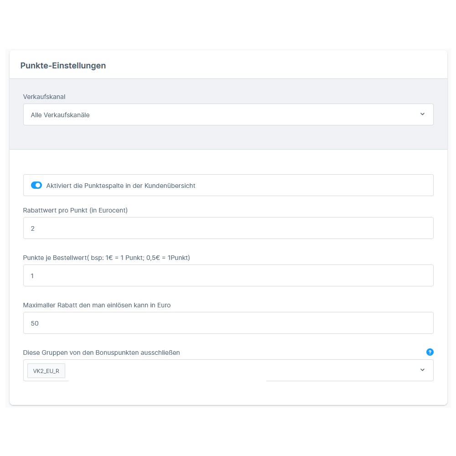456x456 pixels.
Task: Select the VK2_EU_R group tag
Action: click(x=46, y=371)
